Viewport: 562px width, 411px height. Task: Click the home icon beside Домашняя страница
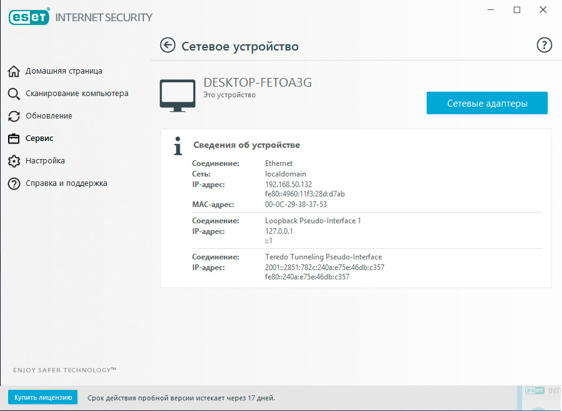point(14,71)
